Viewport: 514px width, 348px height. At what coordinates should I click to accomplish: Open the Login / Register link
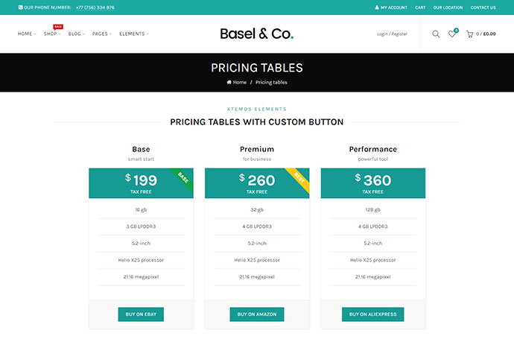(392, 34)
